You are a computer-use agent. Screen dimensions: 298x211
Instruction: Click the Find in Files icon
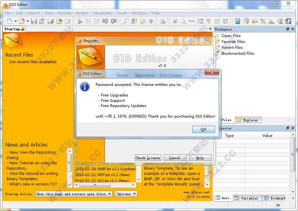(x=142, y=21)
